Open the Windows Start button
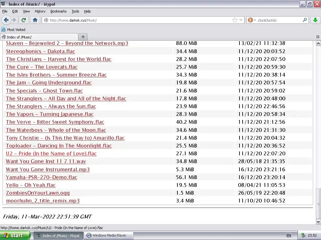 tap(15, 235)
